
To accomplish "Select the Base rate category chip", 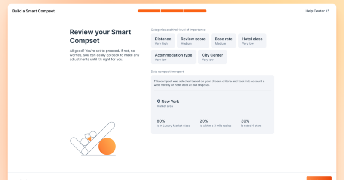I will click(224, 41).
